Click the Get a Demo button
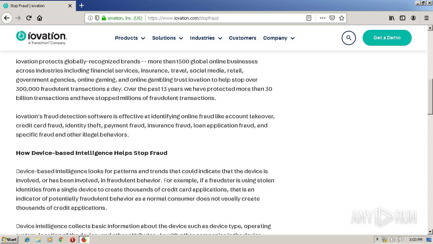The height and width of the screenshot is (244, 433). [387, 38]
